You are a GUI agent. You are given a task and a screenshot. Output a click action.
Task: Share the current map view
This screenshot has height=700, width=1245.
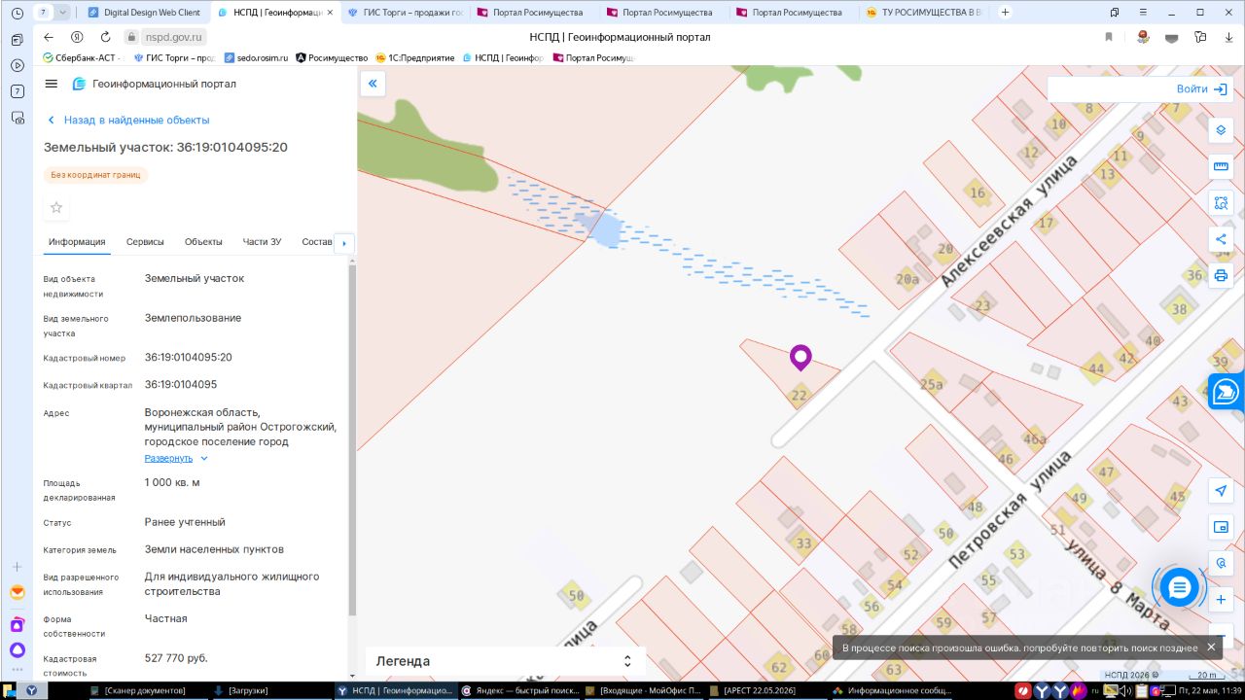1221,239
